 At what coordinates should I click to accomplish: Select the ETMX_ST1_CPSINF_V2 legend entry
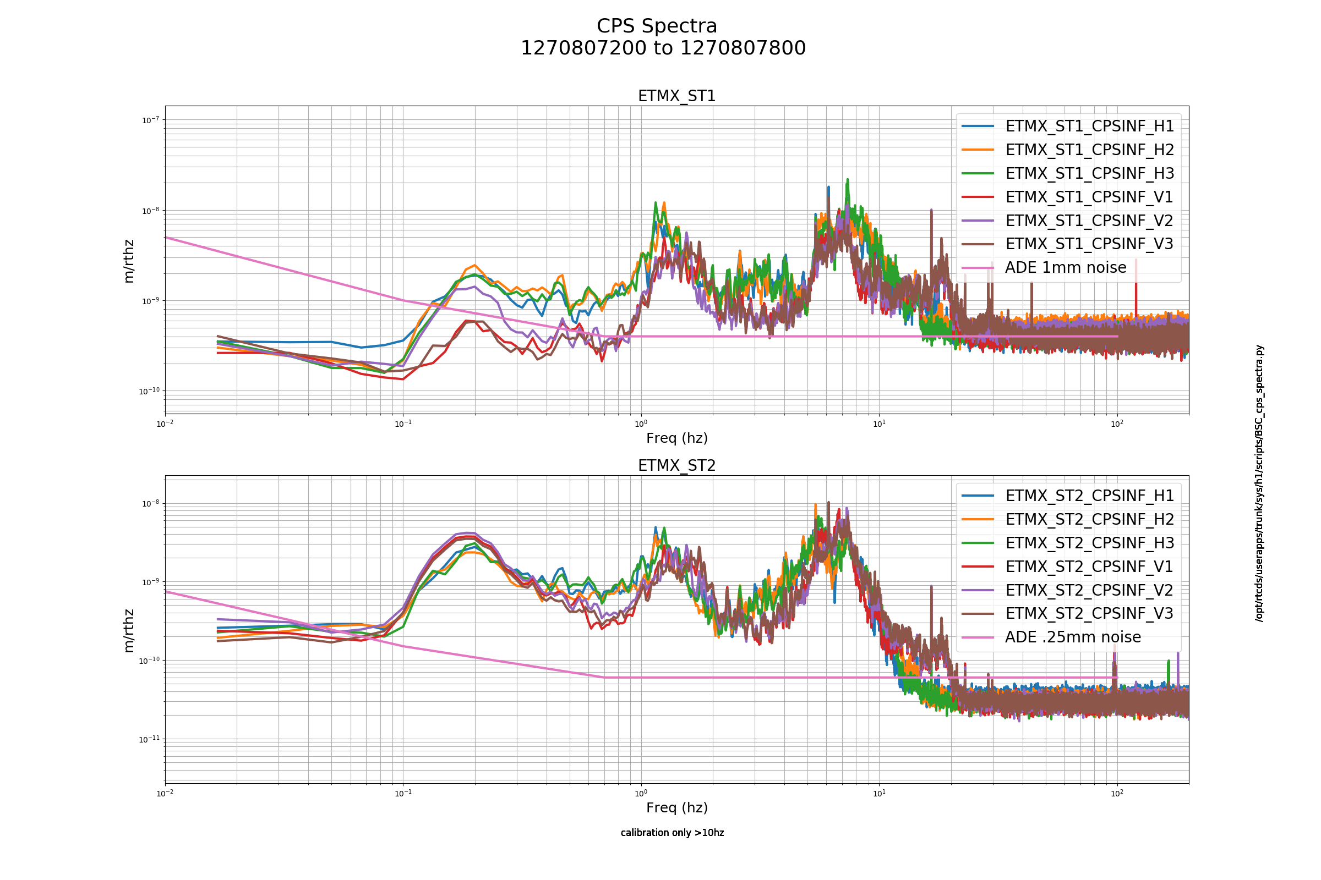[1068, 221]
